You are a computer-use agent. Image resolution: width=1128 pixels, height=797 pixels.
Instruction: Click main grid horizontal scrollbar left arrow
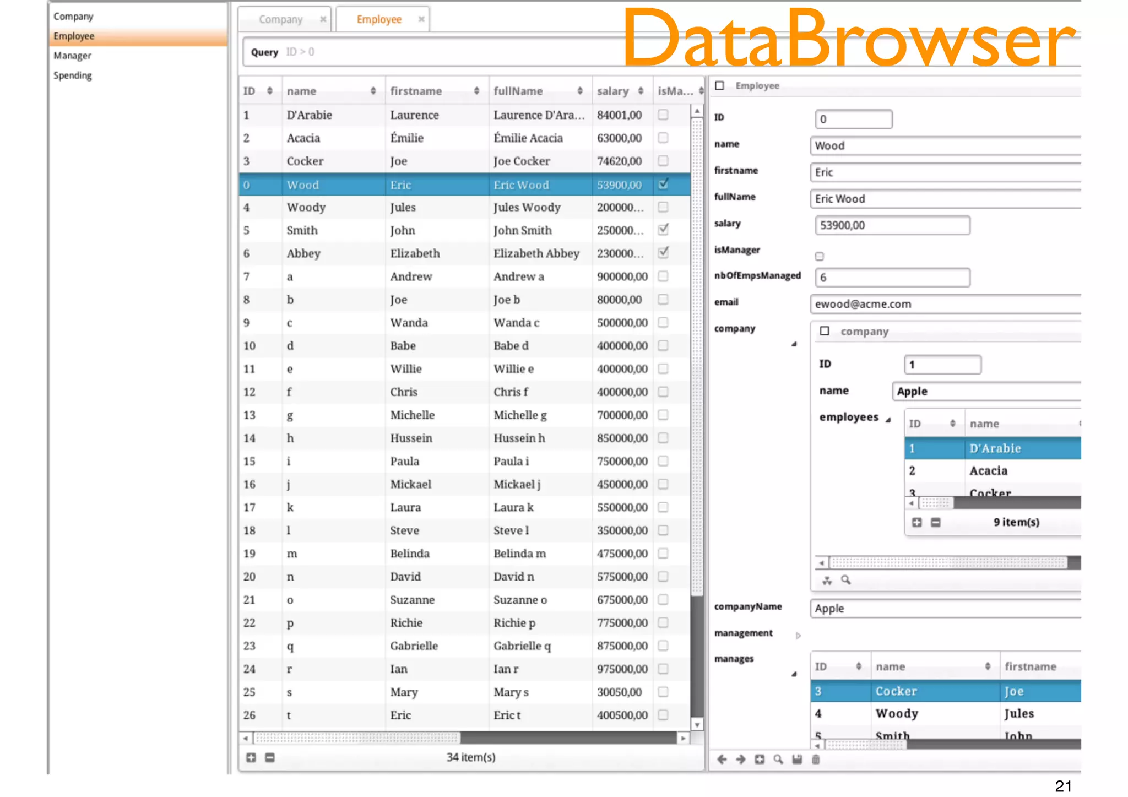(x=246, y=738)
